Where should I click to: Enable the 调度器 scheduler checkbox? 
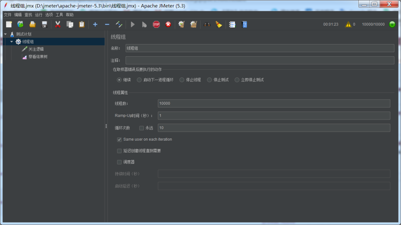coord(119,162)
